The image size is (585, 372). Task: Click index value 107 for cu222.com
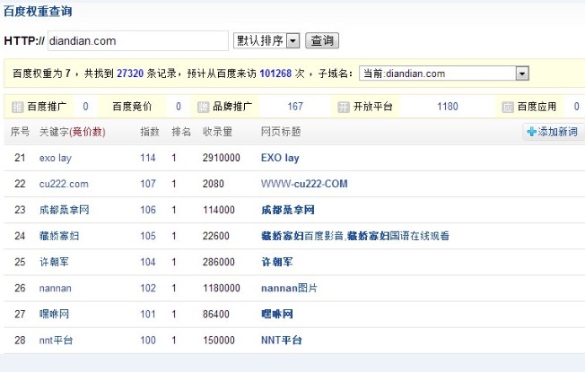point(148,184)
